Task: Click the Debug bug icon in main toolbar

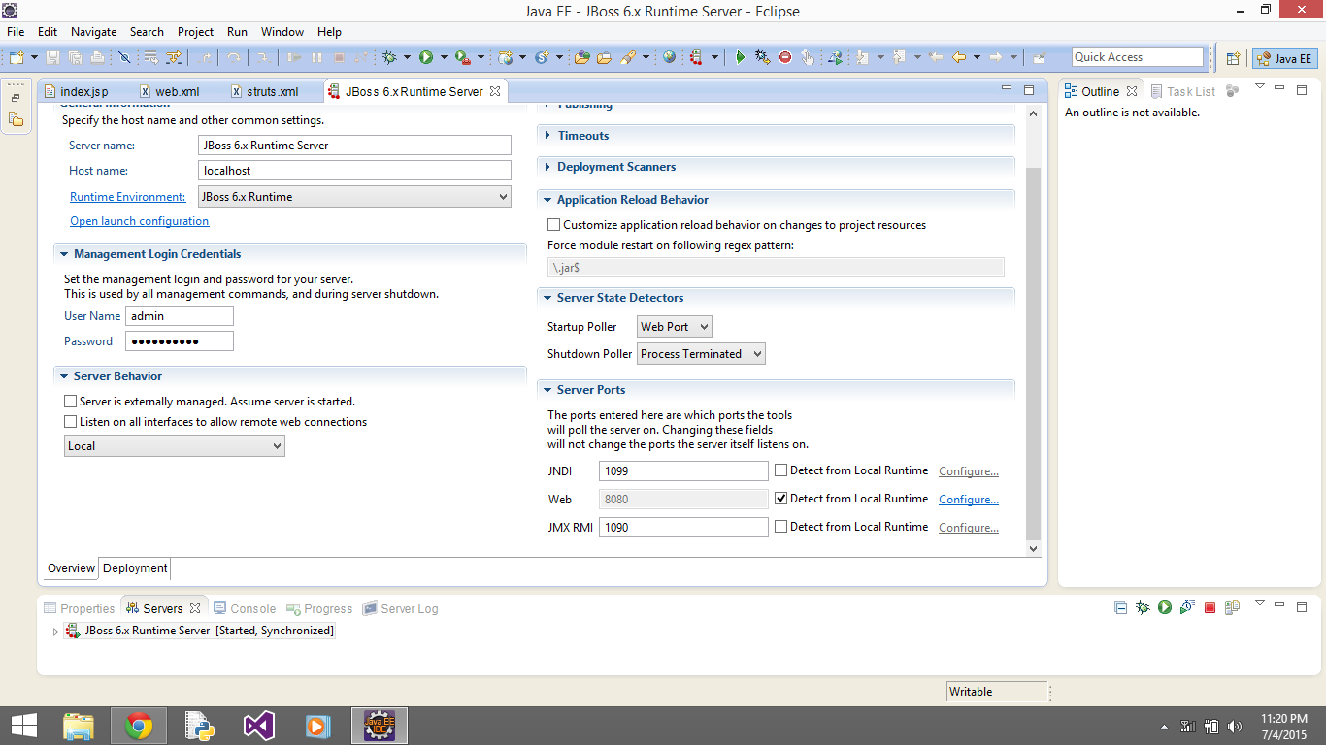Action: pos(390,58)
